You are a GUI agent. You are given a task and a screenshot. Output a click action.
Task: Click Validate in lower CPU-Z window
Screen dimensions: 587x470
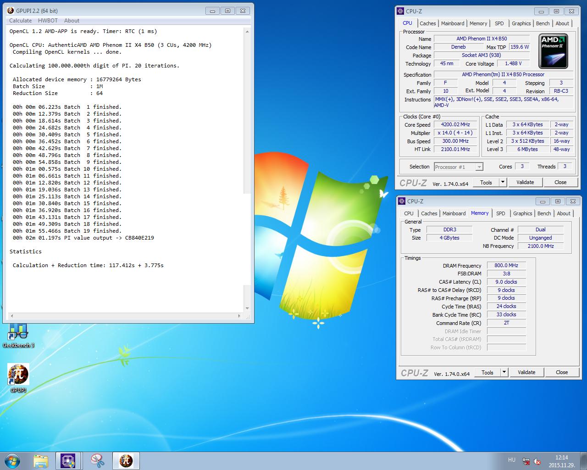pos(526,372)
